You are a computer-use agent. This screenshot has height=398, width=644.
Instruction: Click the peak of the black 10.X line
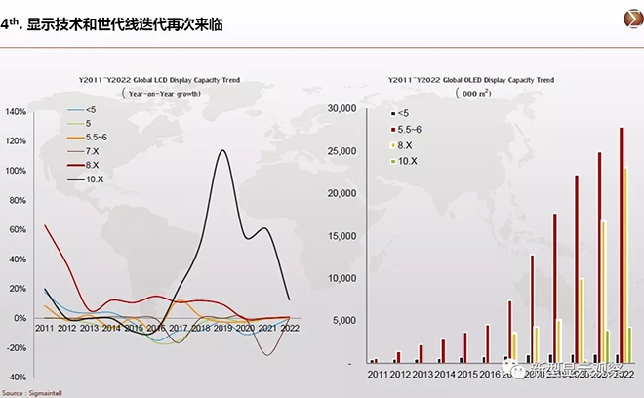click(223, 150)
